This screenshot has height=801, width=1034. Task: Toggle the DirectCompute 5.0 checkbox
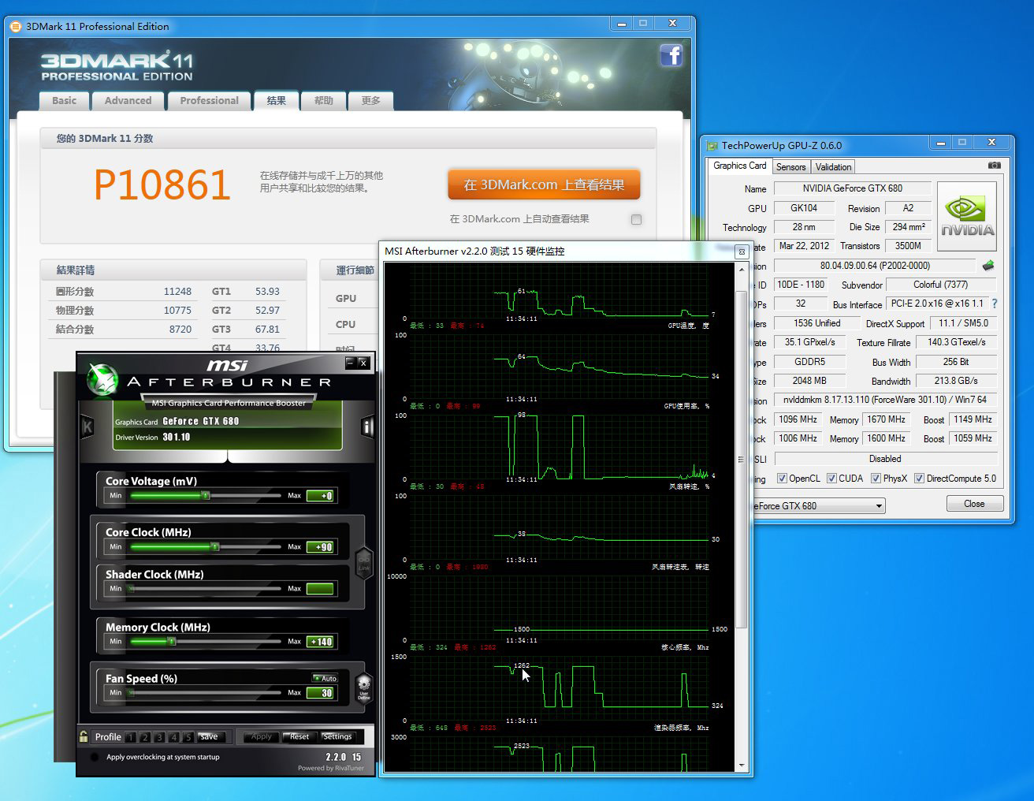(919, 479)
